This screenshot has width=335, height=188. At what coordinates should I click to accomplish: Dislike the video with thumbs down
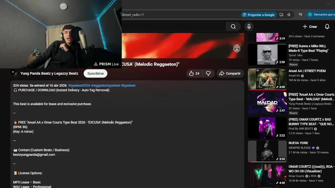coord(208,74)
